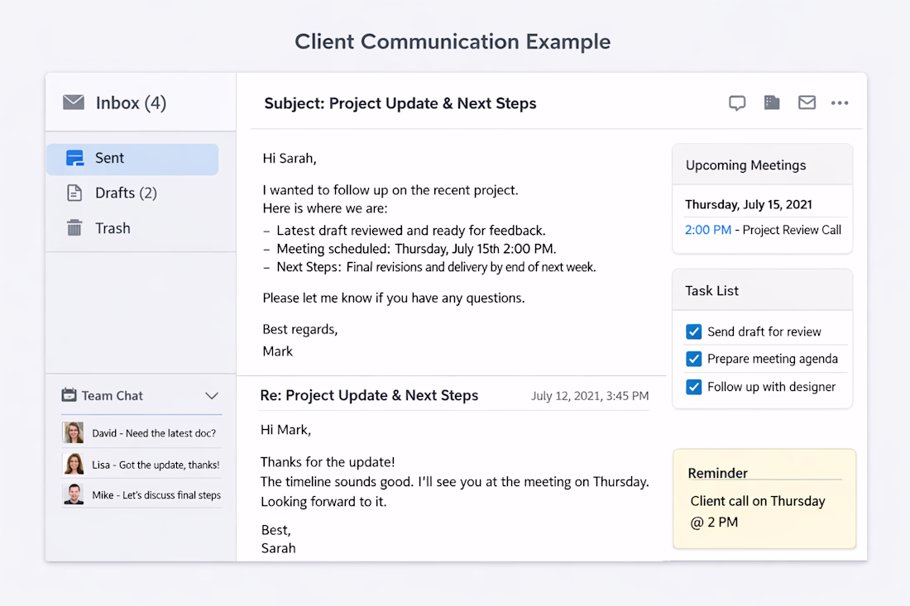Collapse the Team Chat section chevron
This screenshot has width=910, height=606.
(212, 396)
